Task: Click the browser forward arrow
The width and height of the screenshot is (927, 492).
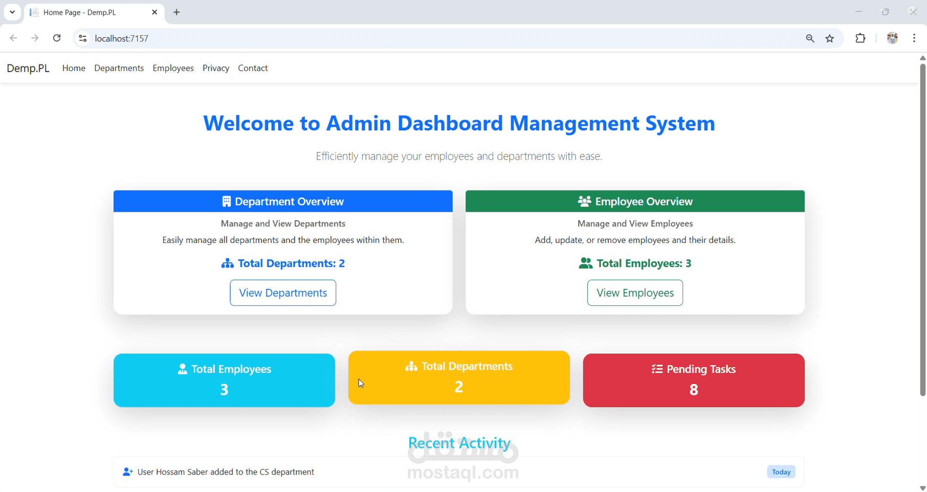Action: (x=35, y=38)
